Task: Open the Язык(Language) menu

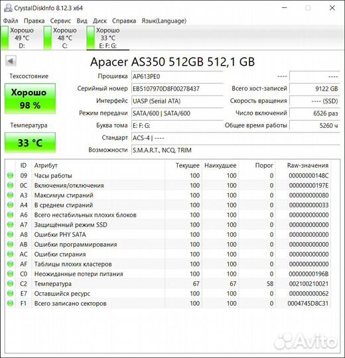Action: [x=164, y=21]
